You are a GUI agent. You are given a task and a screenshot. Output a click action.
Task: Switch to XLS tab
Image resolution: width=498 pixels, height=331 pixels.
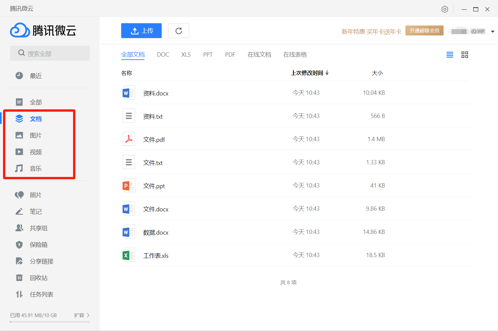[186, 55]
